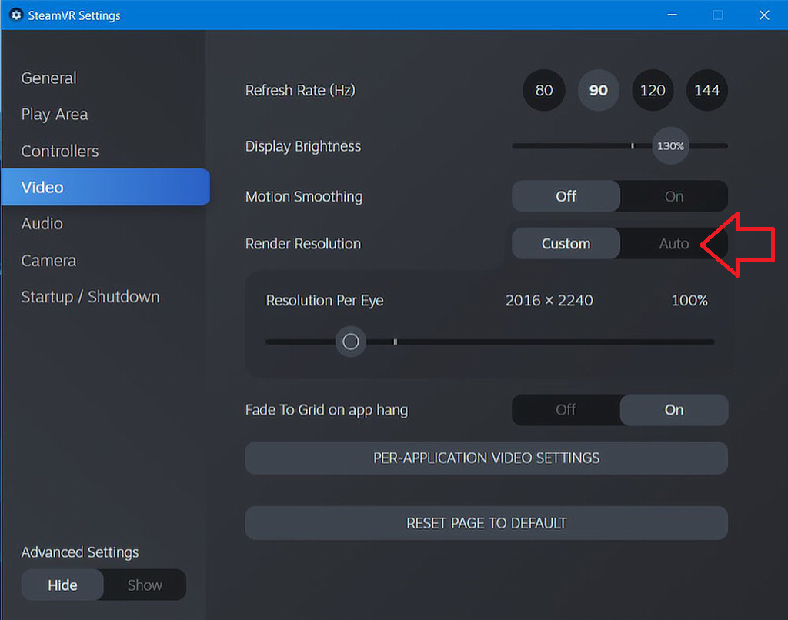Open Per-Application Video Settings

click(x=486, y=458)
